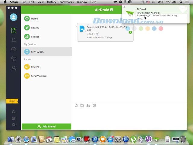This screenshot has width=193, height=145.
Task: Select the File Transfer sidebar icon
Action: [13, 30]
